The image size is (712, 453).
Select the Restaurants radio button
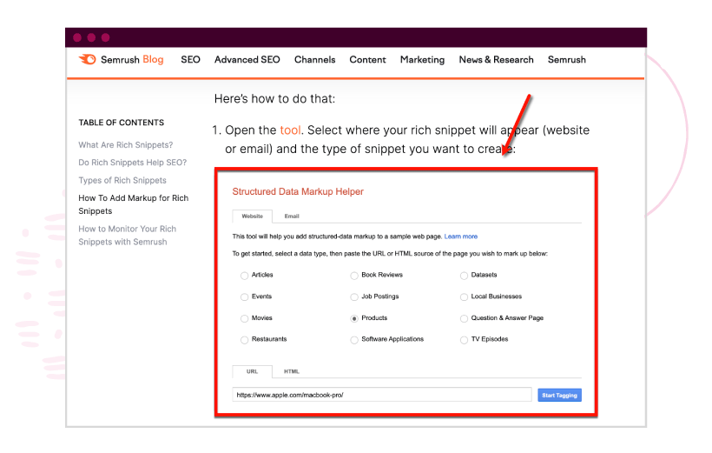click(x=244, y=340)
